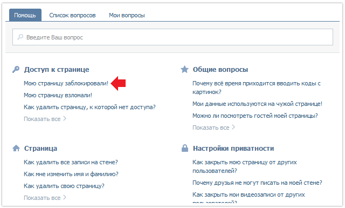Open Как удалить все записи на стене?
This screenshot has height=208, width=345.
click(71, 162)
